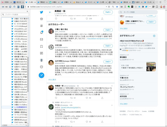The image size is (167, 127).
Task: Follow 高橋雄一郎 from the profile header
Action: [x=108, y=12]
